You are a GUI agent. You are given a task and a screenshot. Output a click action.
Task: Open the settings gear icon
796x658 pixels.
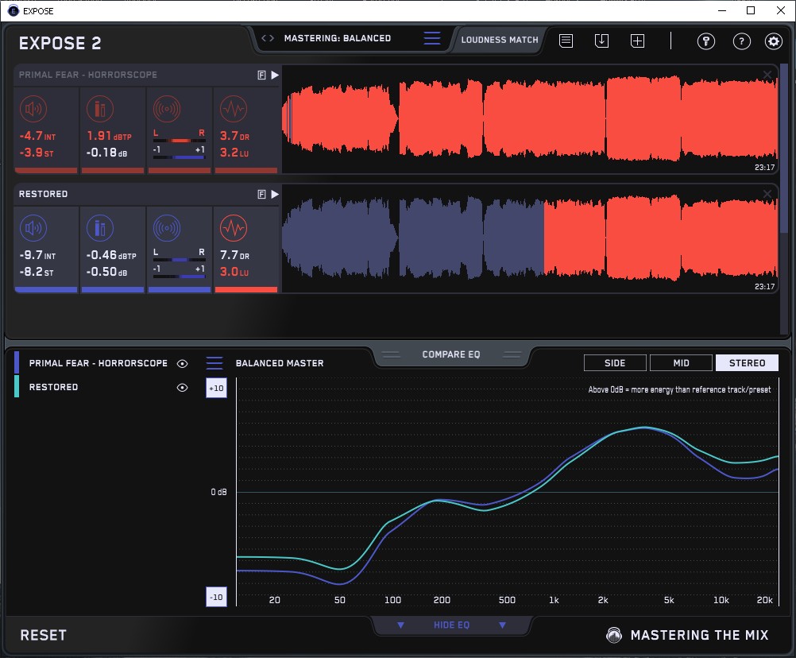(x=773, y=41)
